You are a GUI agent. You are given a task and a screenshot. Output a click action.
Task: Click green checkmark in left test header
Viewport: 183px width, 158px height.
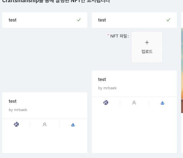click(79, 20)
